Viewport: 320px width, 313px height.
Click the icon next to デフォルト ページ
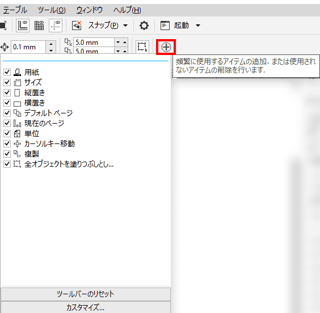18,113
